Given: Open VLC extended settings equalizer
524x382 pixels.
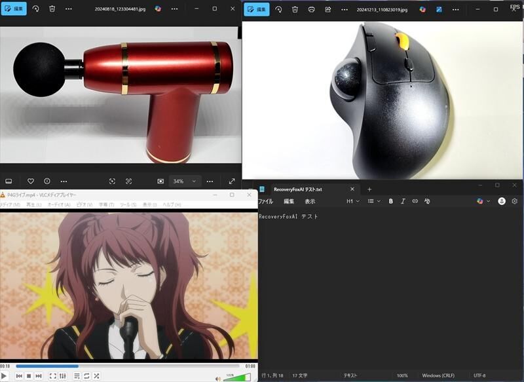Looking at the screenshot, I should pyautogui.click(x=63, y=376).
